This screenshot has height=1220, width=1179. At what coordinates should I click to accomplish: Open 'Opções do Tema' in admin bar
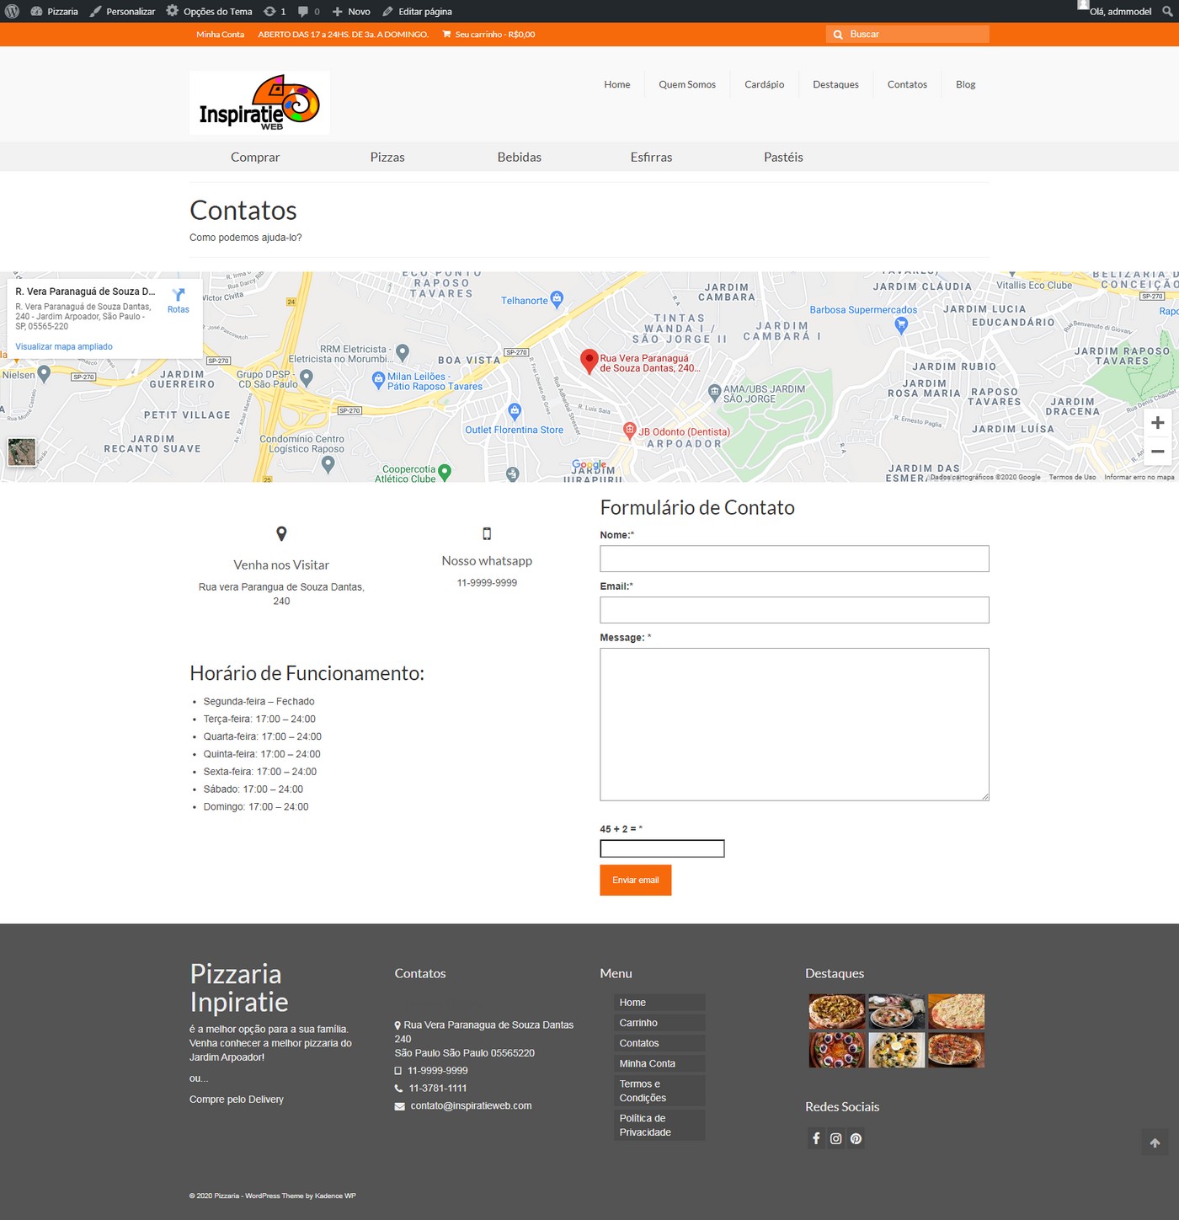tap(209, 11)
